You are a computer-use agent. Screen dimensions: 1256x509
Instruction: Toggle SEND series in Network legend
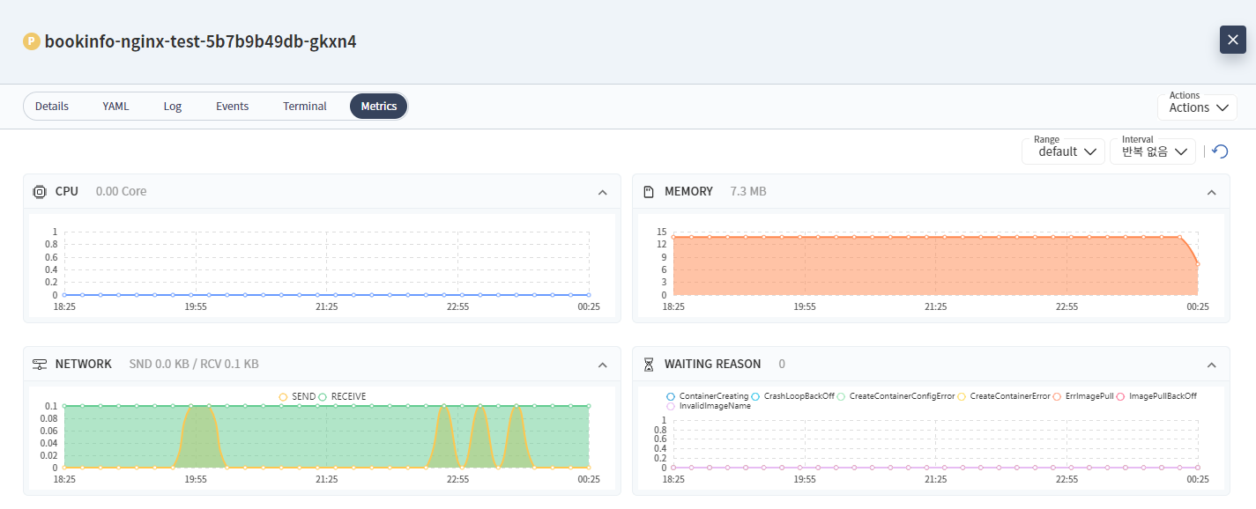(297, 397)
